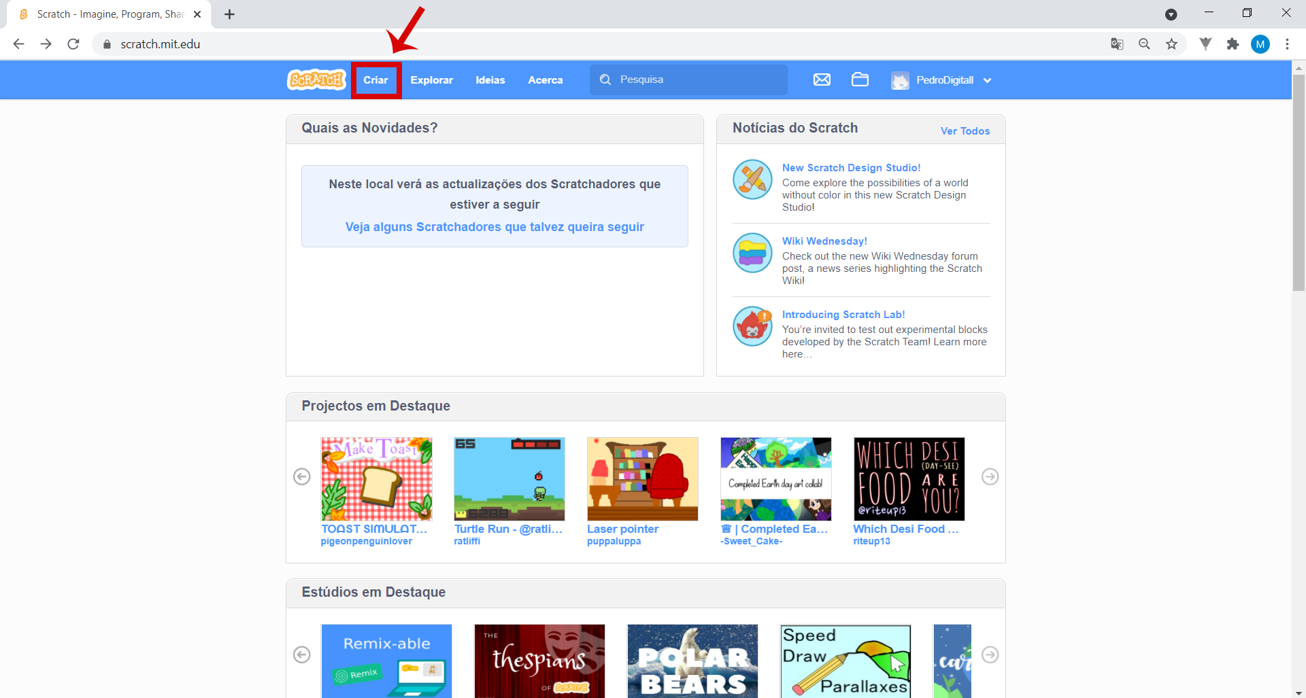Click the Chrome profile M avatar
This screenshot has width=1306, height=698.
[1260, 44]
